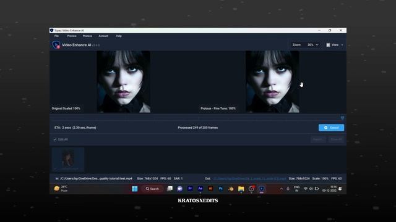
Task: Open Wi-Fi network settings in tray
Action: coord(306,189)
